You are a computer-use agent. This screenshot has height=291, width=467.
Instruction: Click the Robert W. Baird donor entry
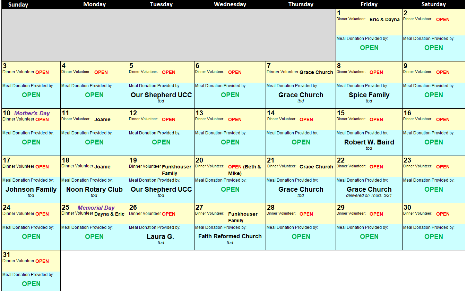[369, 142]
